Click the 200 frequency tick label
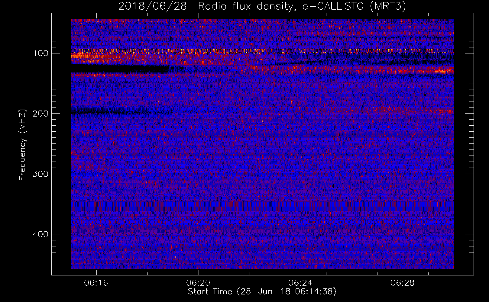 click(x=40, y=114)
